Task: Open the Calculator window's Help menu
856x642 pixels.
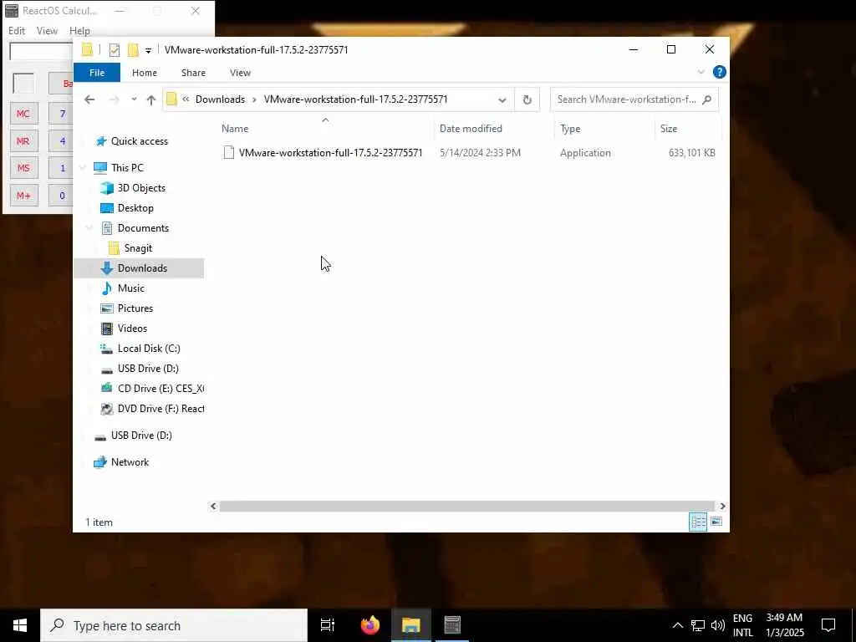Action: click(x=79, y=31)
